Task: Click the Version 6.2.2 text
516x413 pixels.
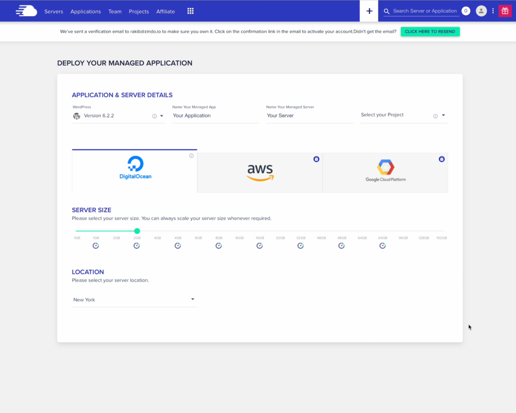Action: [99, 116]
